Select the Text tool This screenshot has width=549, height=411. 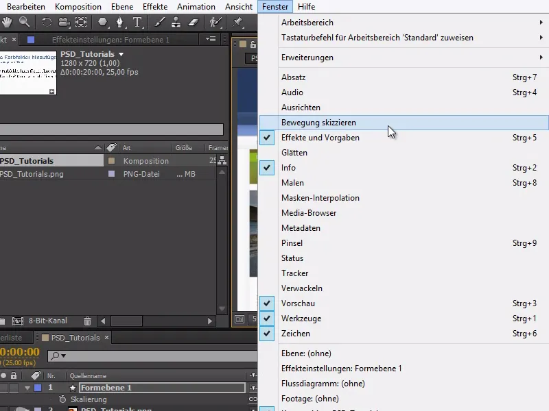tap(138, 22)
